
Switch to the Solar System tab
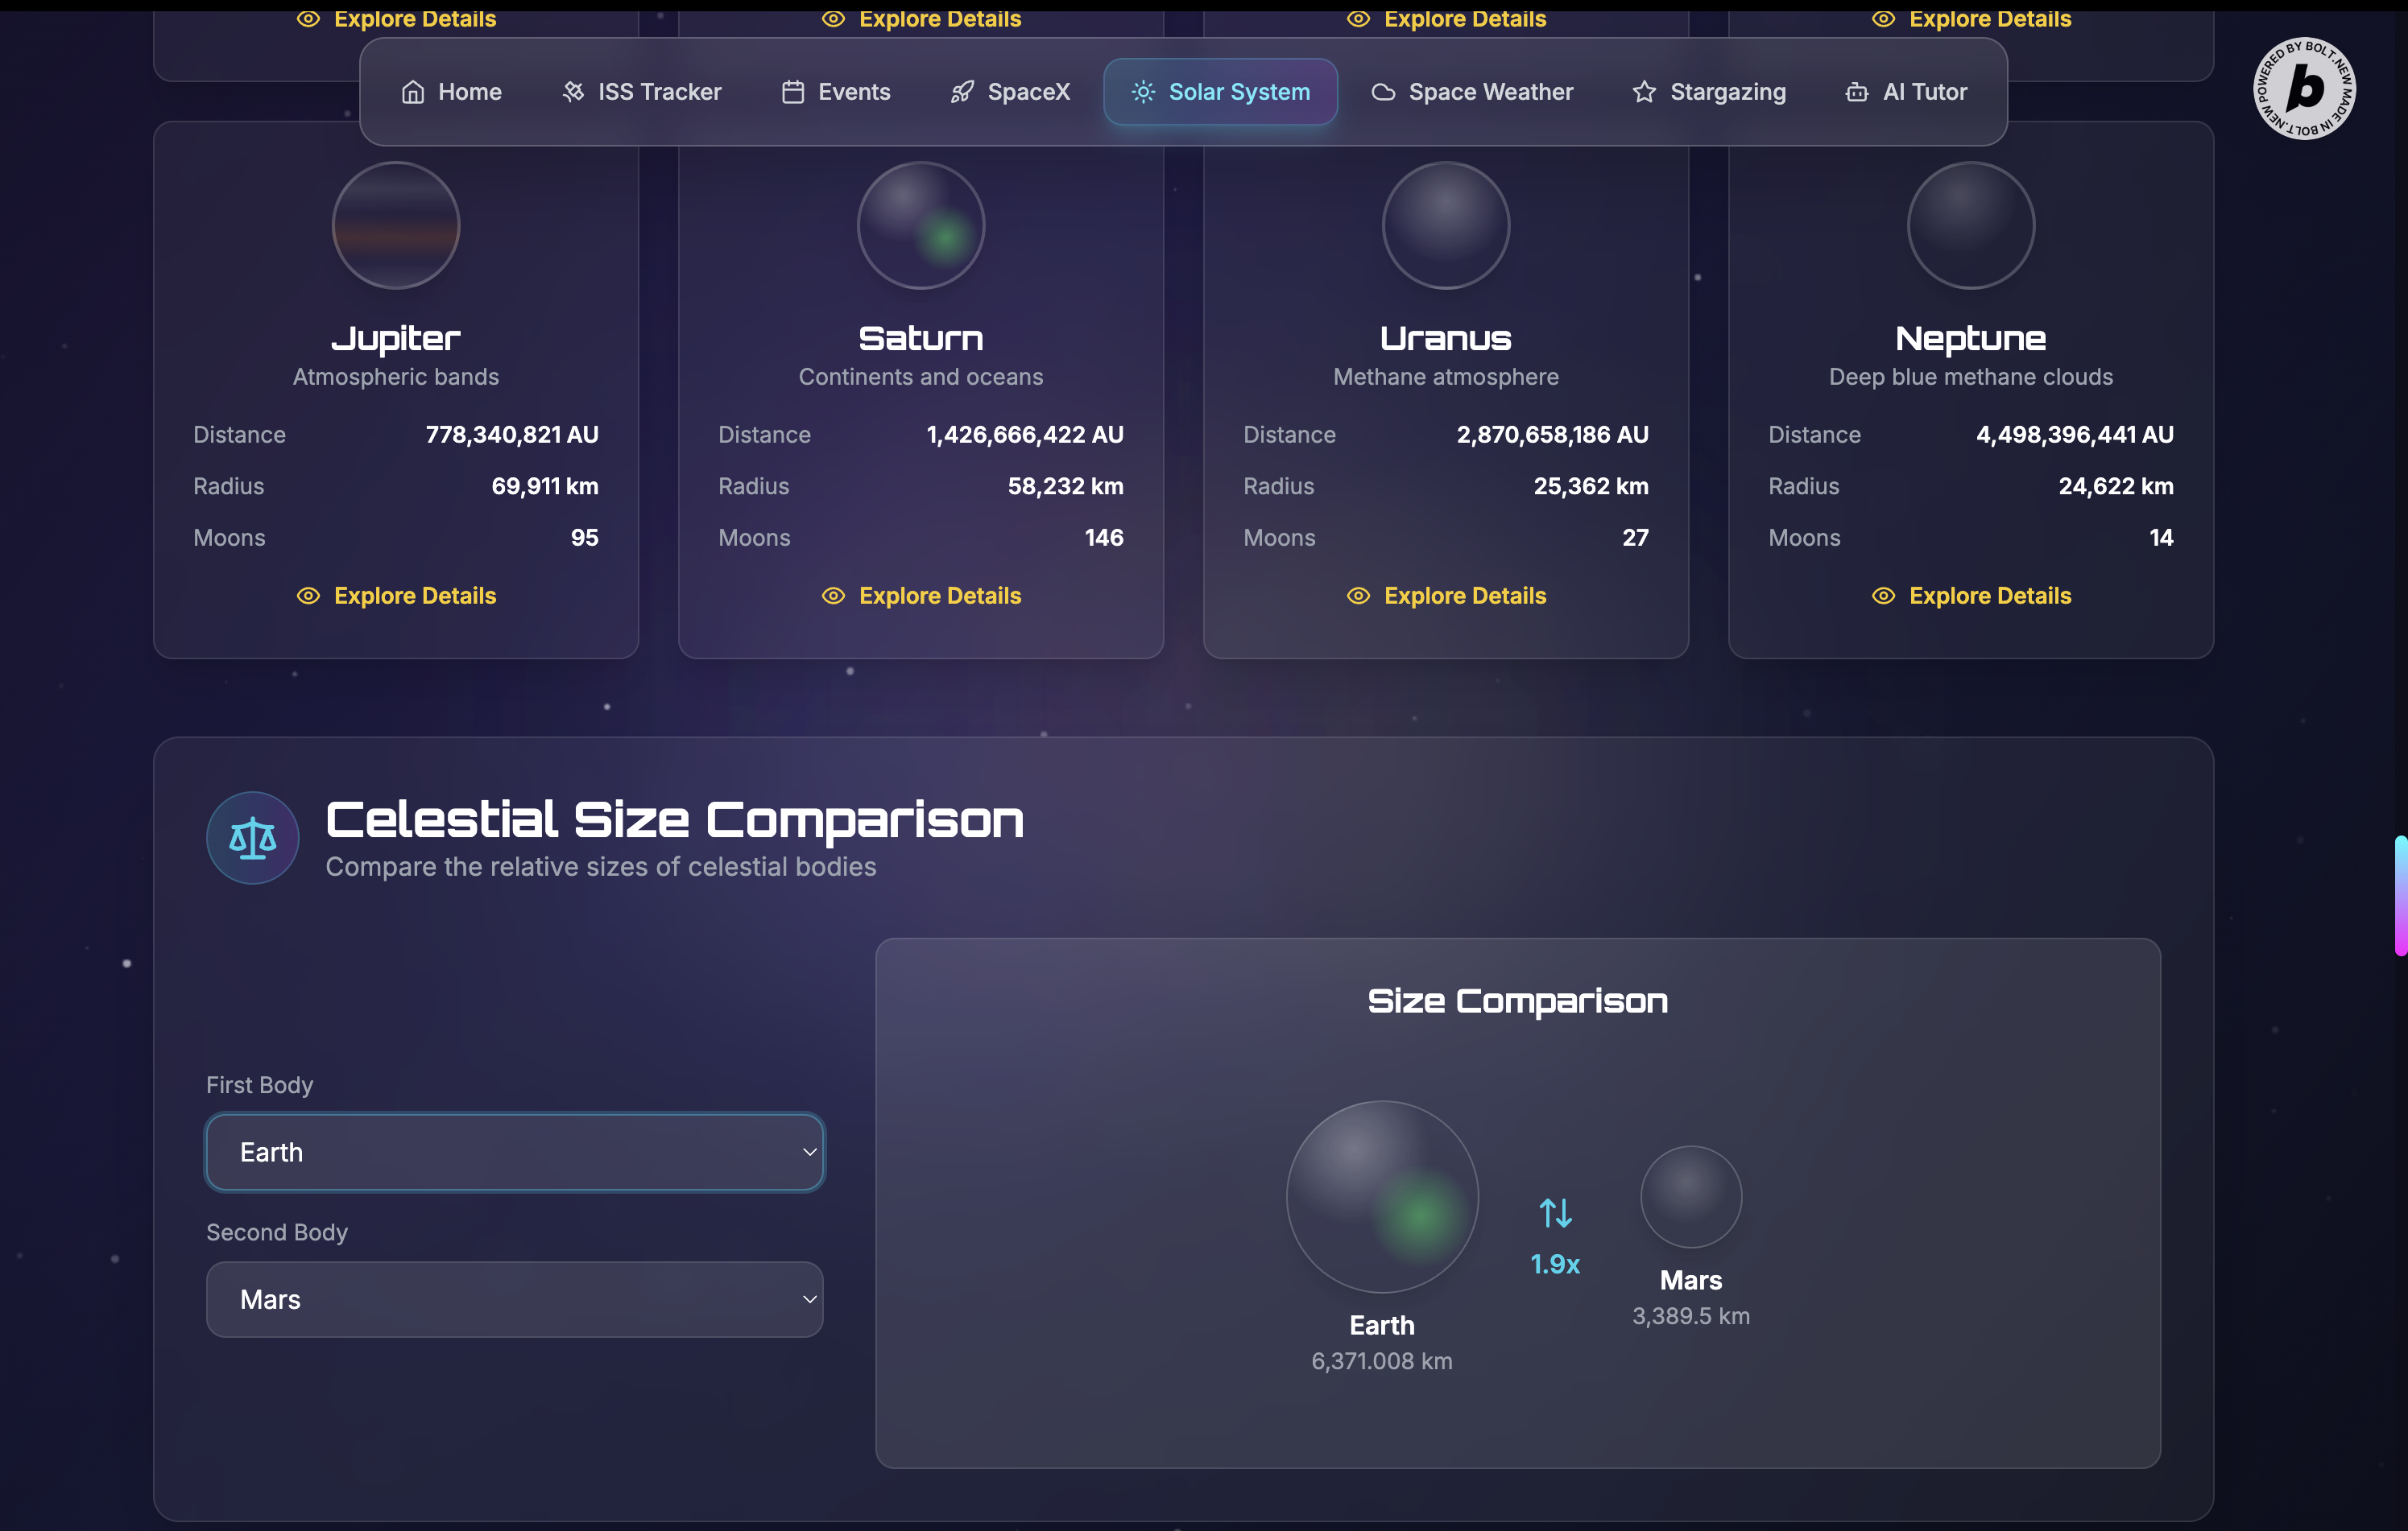click(1220, 92)
